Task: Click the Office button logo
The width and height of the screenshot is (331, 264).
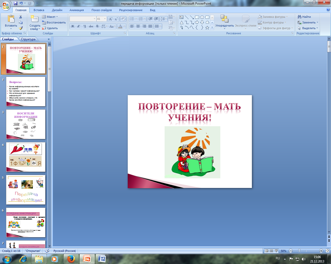Action: [x=6, y=6]
